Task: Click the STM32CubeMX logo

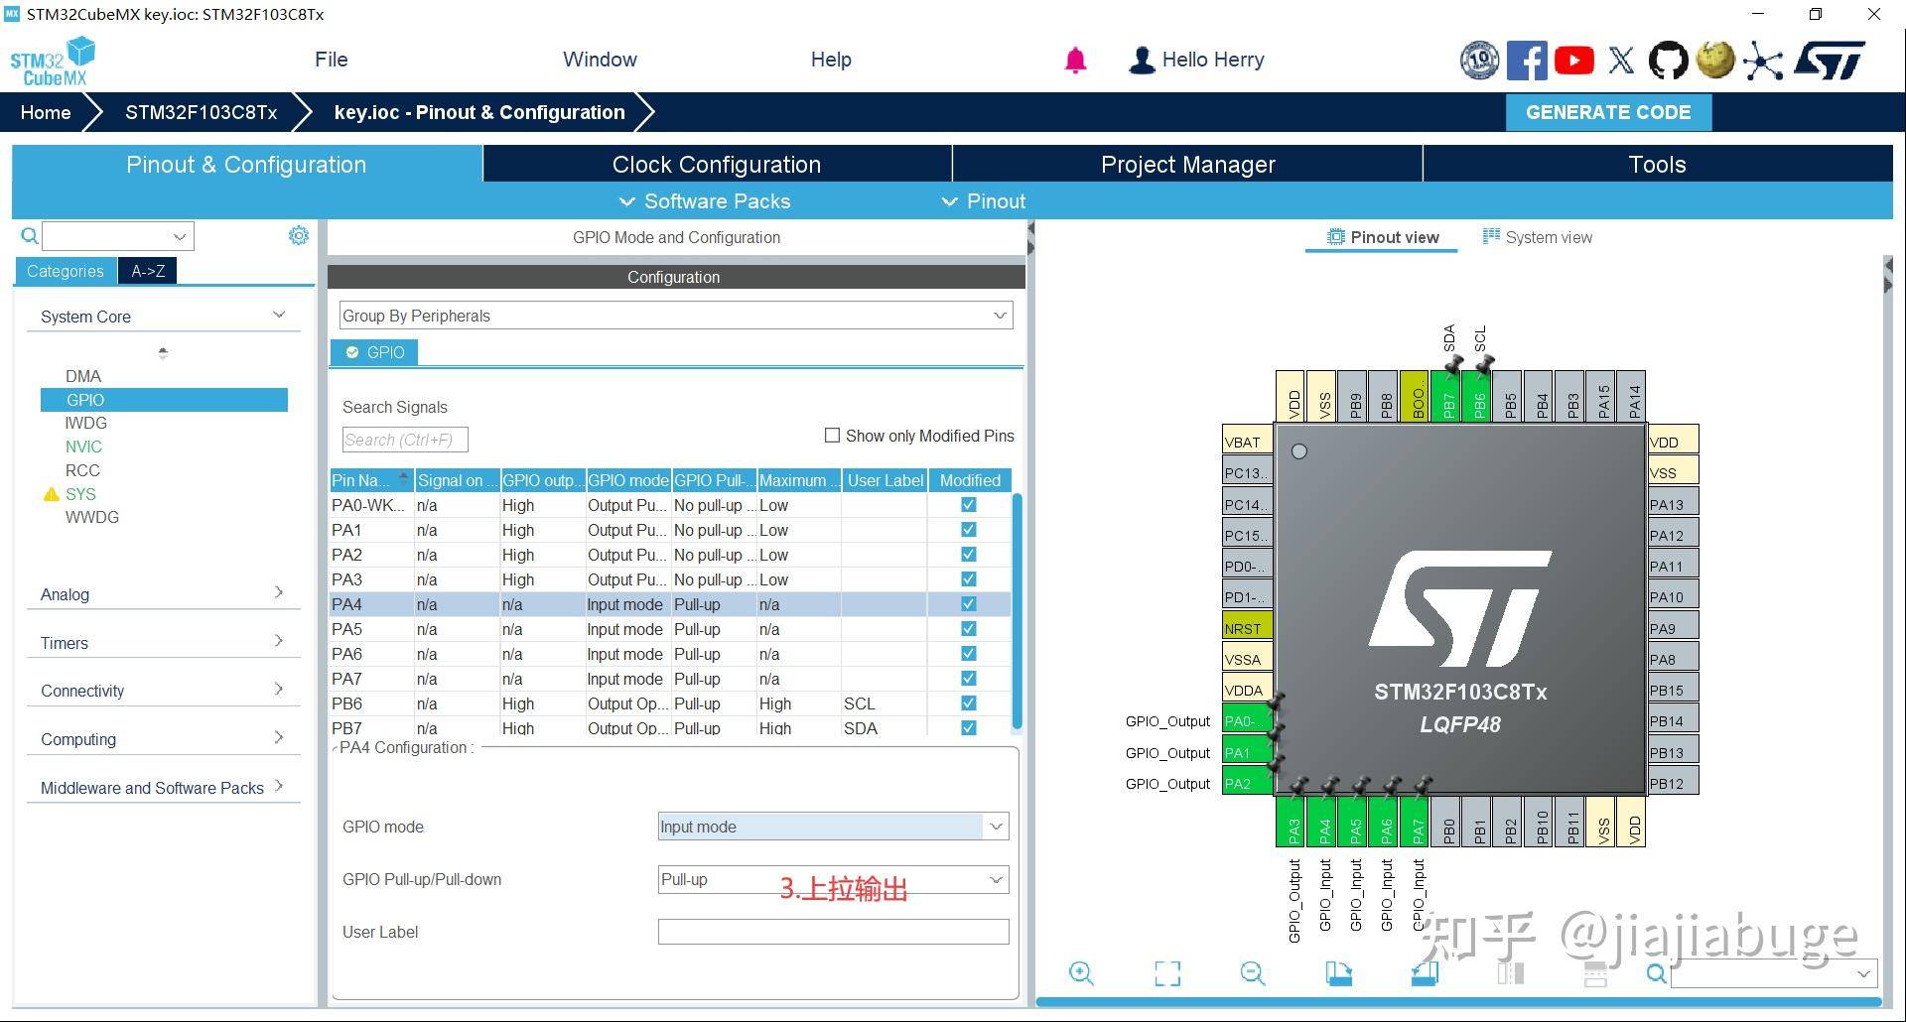Action: click(54, 62)
